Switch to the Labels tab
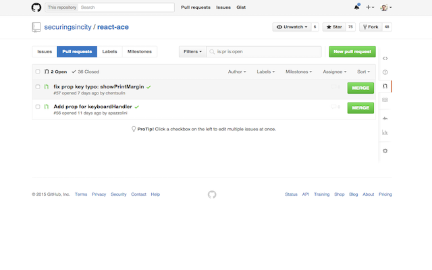 click(x=109, y=51)
